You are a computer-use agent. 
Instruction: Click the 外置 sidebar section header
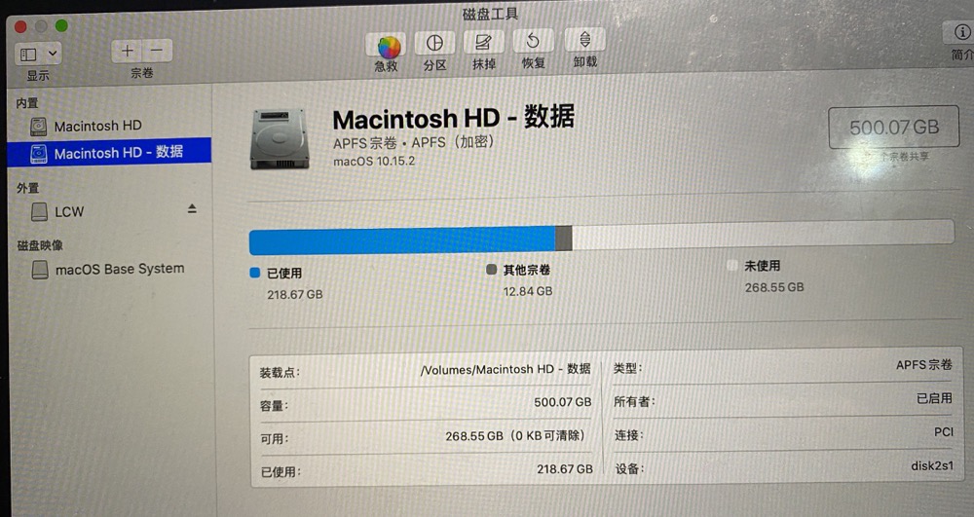28,188
